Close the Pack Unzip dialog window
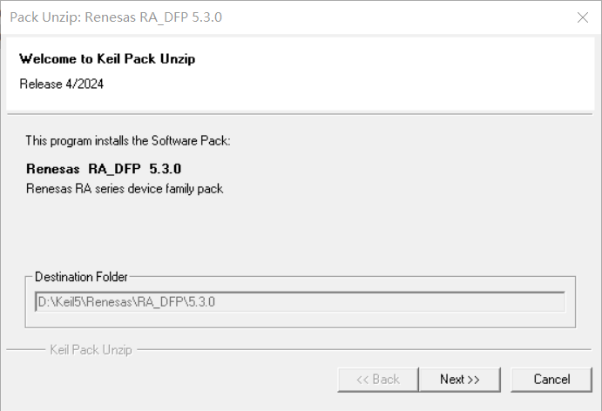The image size is (602, 411). [x=582, y=17]
